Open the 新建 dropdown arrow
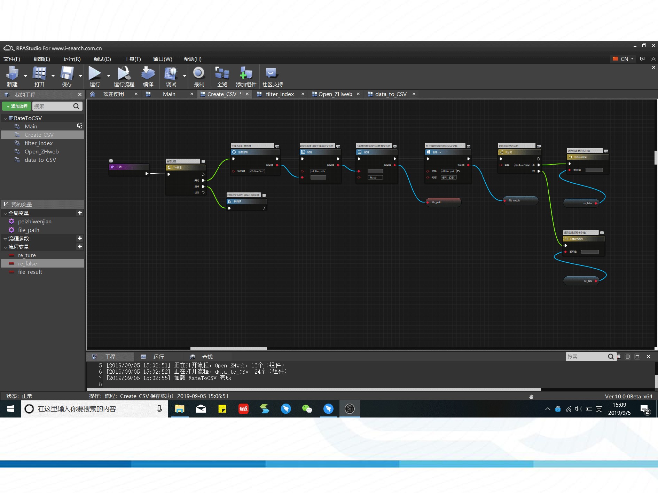Image resolution: width=658 pixels, height=493 pixels. [x=25, y=75]
